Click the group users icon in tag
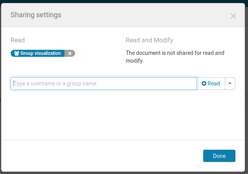 (17, 53)
